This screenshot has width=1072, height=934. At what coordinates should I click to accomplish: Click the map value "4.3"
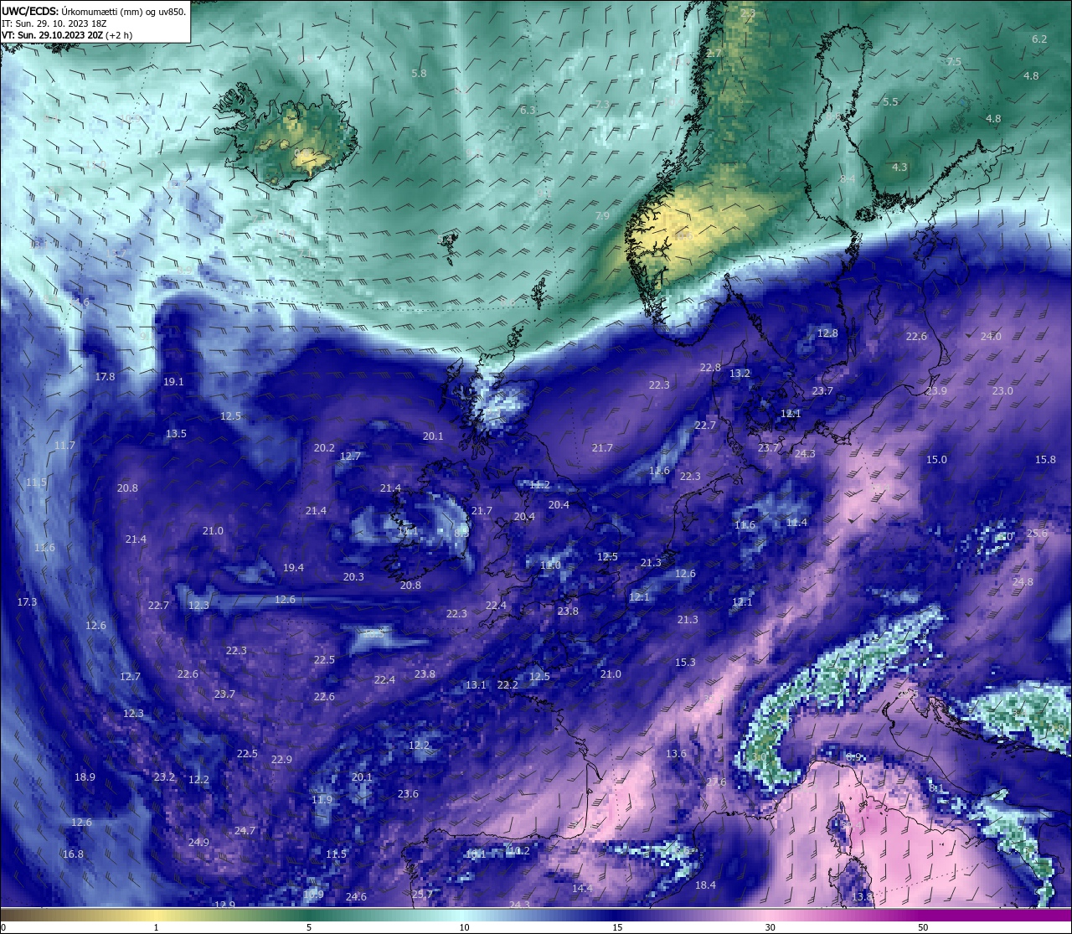[899, 168]
